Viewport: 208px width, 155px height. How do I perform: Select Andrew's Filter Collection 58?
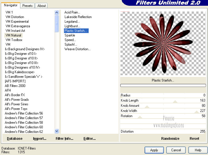24,123
